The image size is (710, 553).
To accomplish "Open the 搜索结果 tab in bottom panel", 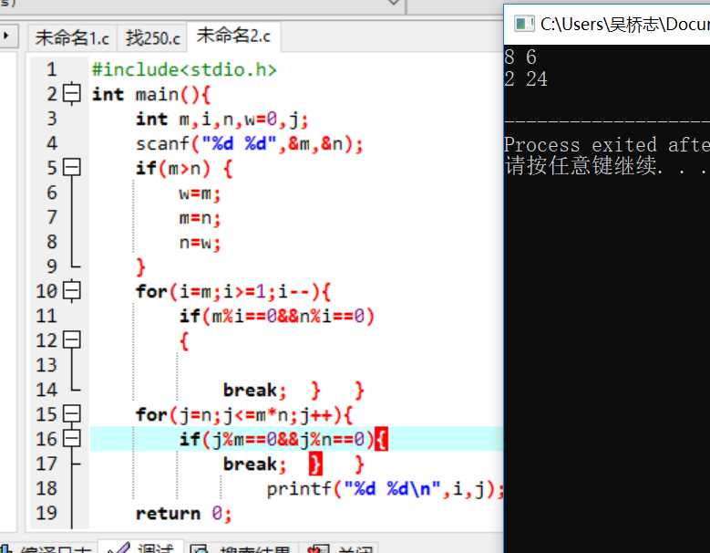I will click(x=242, y=548).
